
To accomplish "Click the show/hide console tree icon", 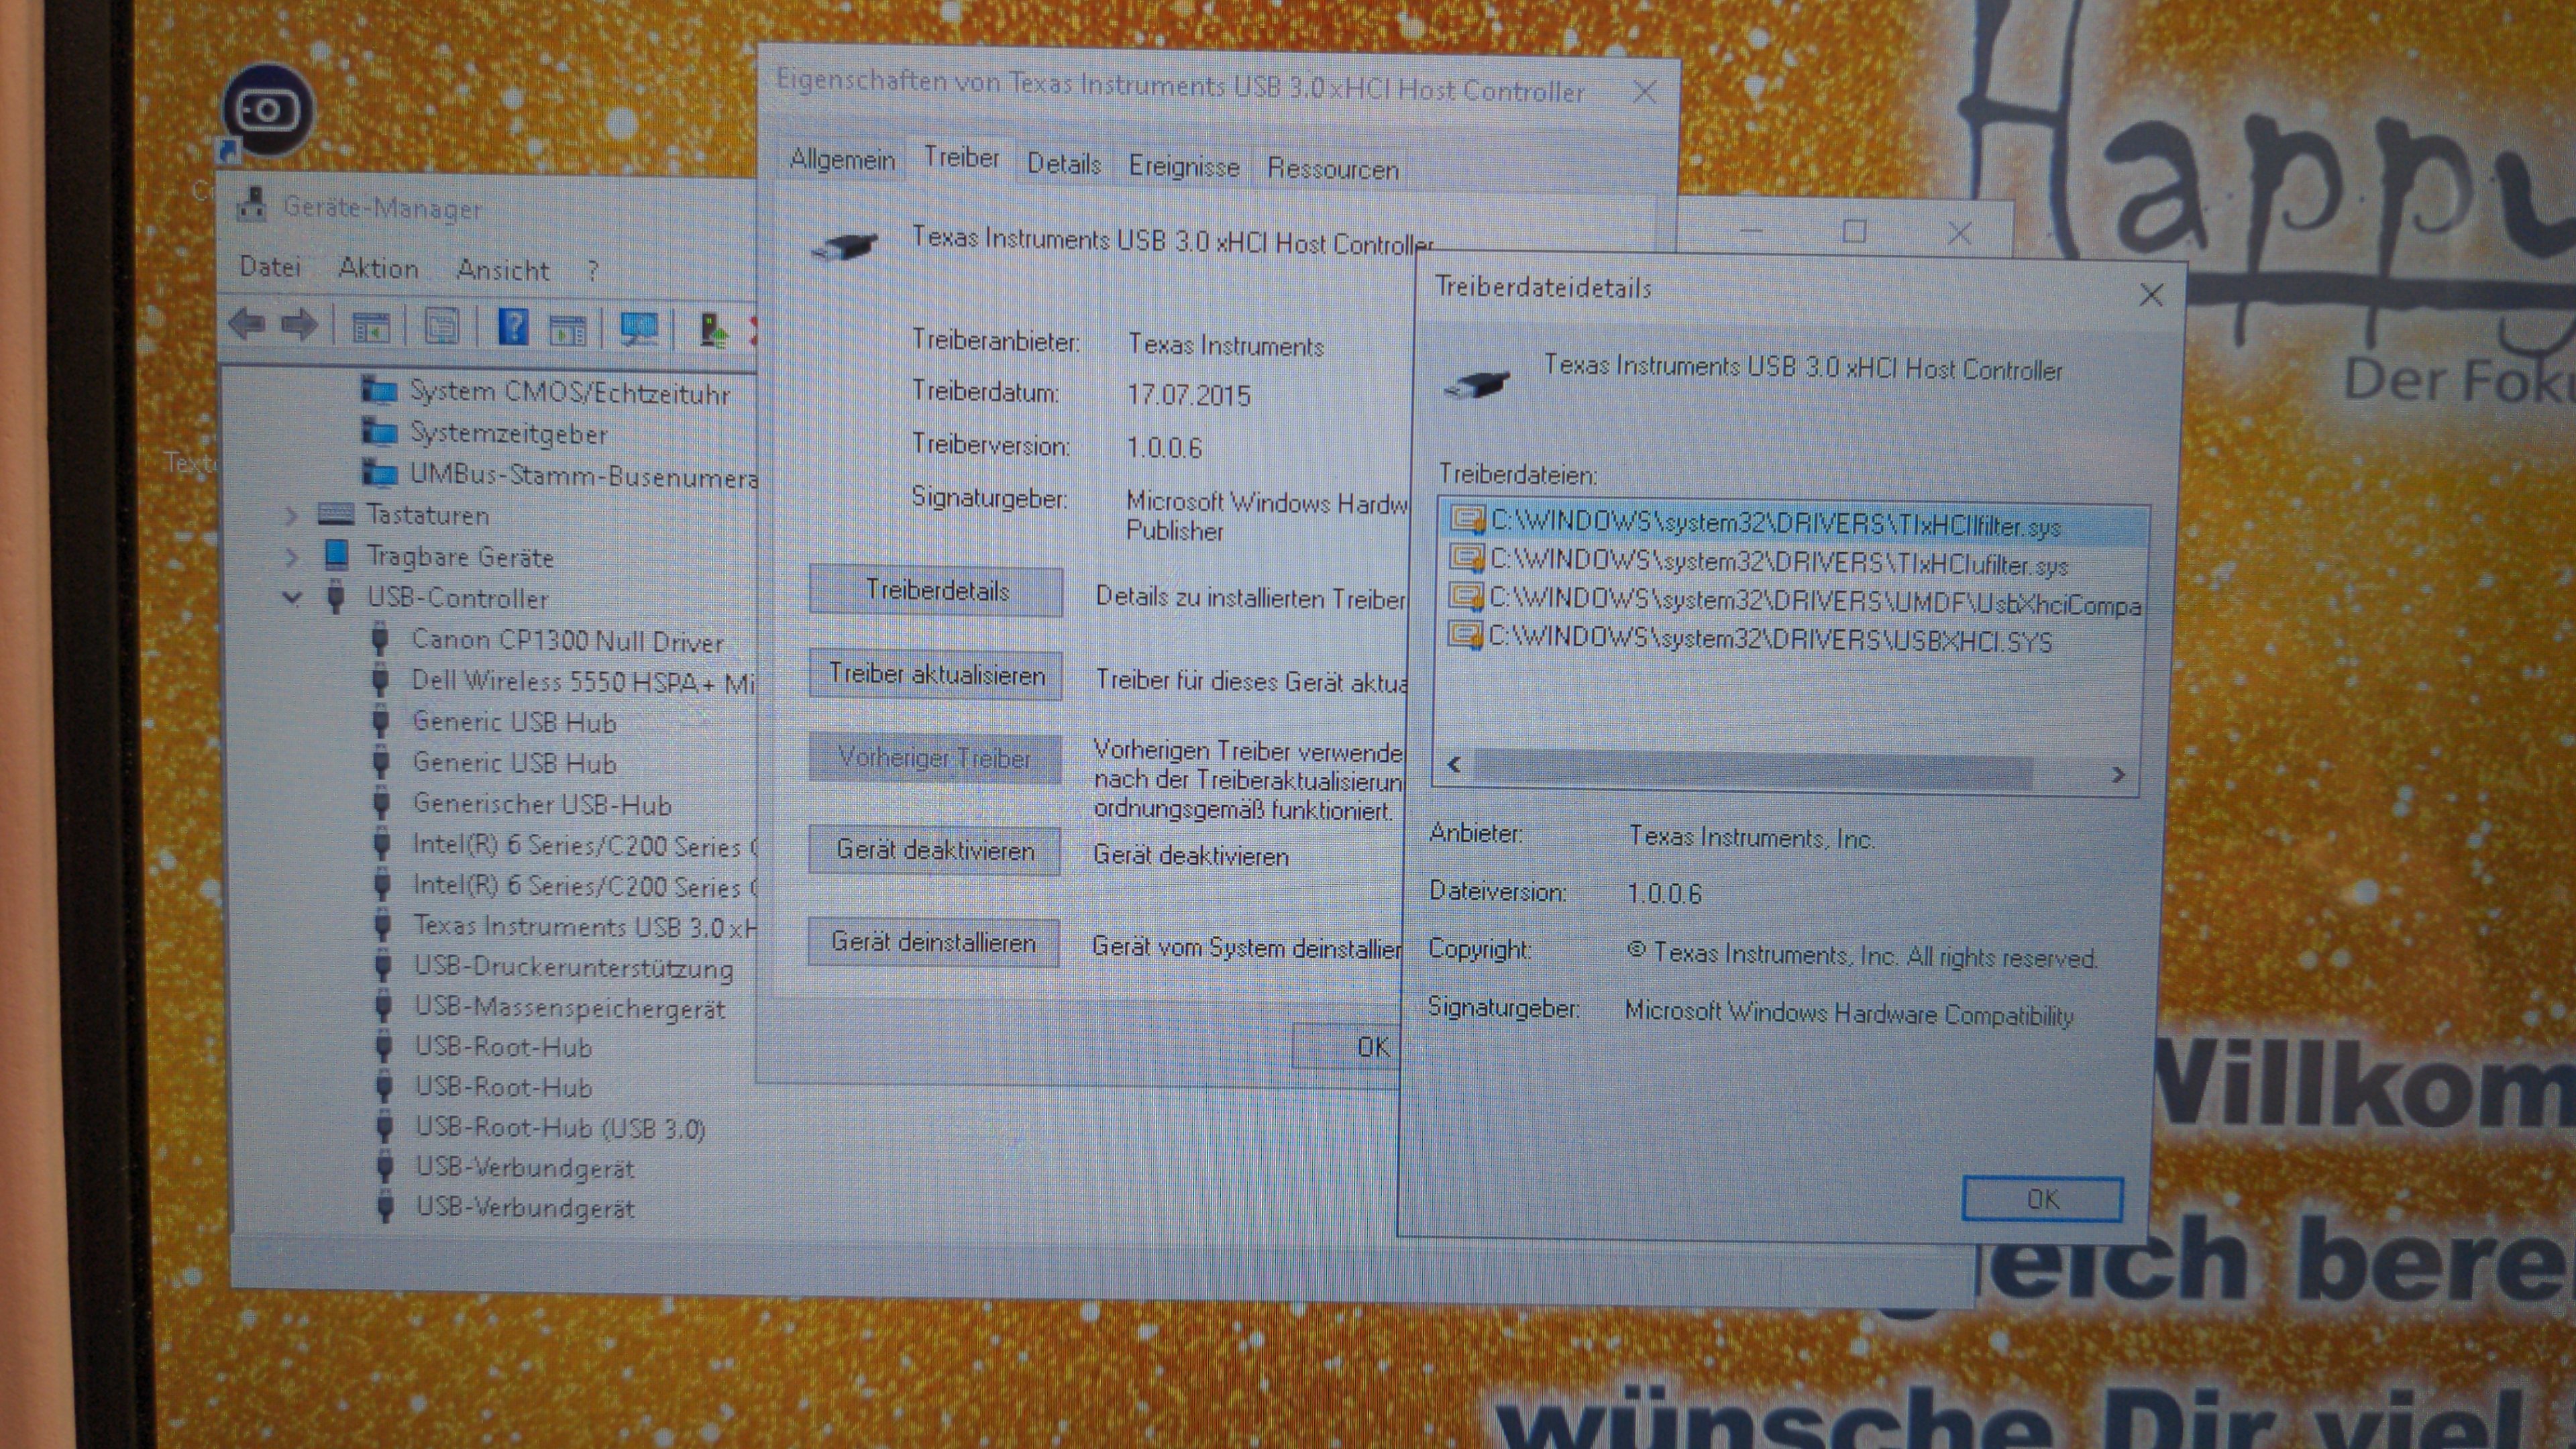I will tap(370, 327).
